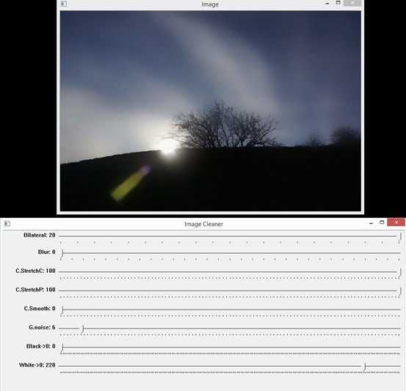
Task: Click the Bilateral slider handle
Action: pos(400,237)
